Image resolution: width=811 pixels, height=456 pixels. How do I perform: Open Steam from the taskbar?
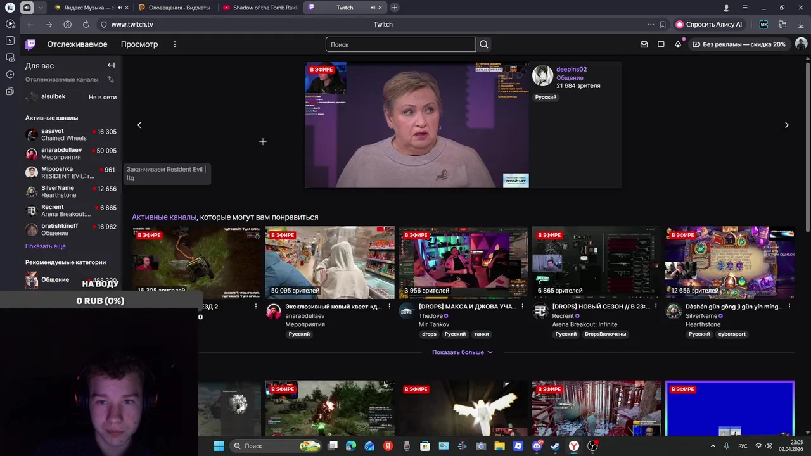[555, 446]
